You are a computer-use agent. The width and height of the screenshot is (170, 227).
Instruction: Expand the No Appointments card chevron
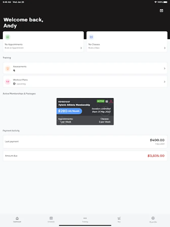[x=81, y=48]
